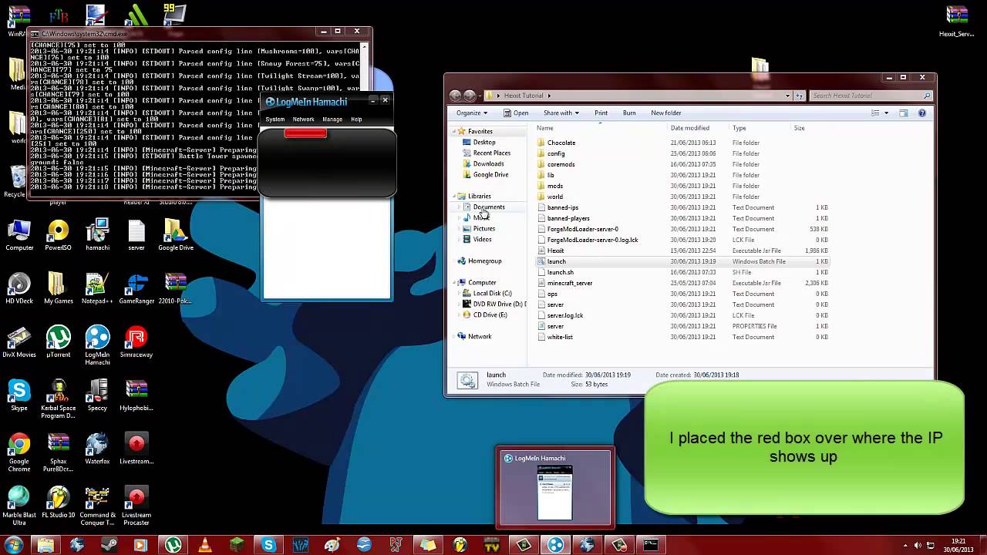The image size is (987, 555).
Task: Open Organize dropdown in Explorer toolbar
Action: tap(471, 113)
